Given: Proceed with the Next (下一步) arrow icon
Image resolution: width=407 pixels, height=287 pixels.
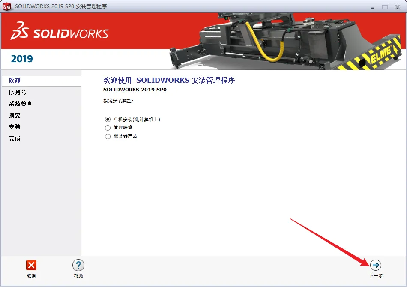Looking at the screenshot, I should click(x=376, y=265).
